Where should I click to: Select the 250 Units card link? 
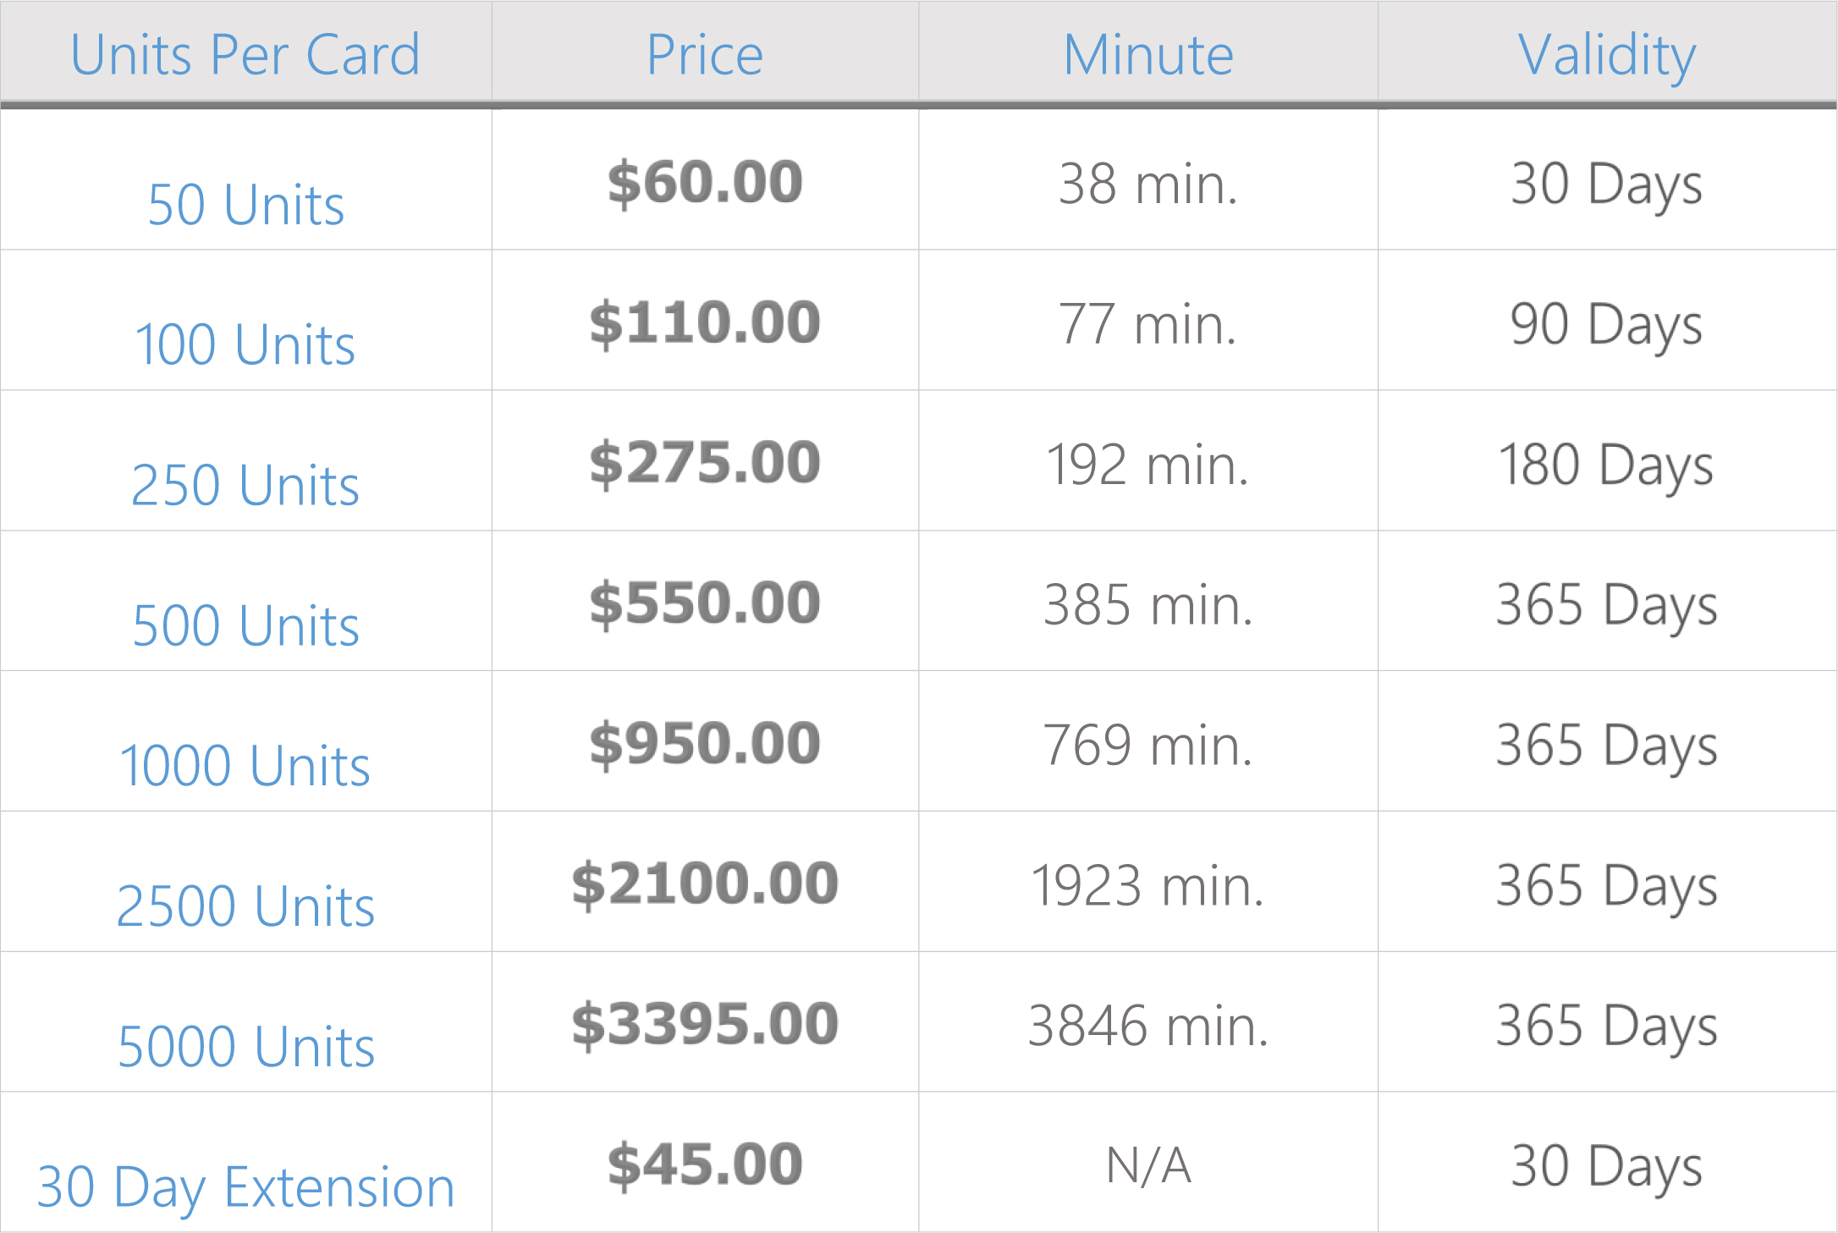pos(245,486)
